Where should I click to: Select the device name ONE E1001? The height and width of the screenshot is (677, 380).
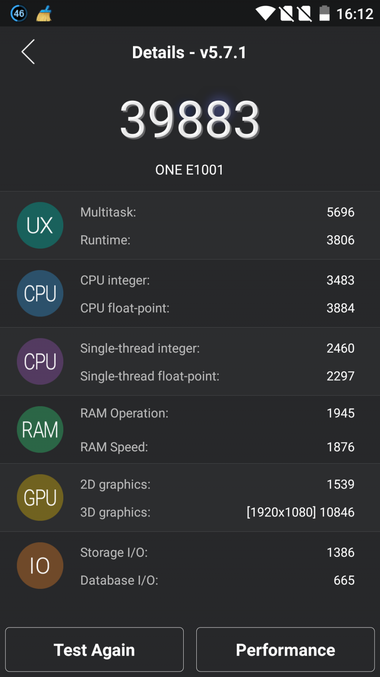pos(189,170)
